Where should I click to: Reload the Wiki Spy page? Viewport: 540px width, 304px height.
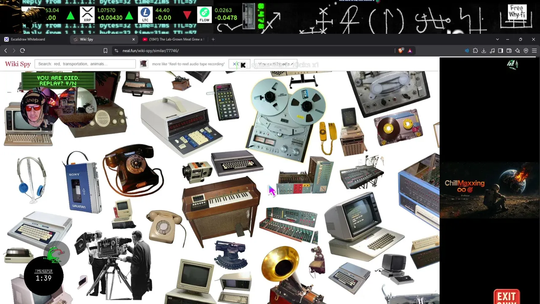[x=22, y=51]
